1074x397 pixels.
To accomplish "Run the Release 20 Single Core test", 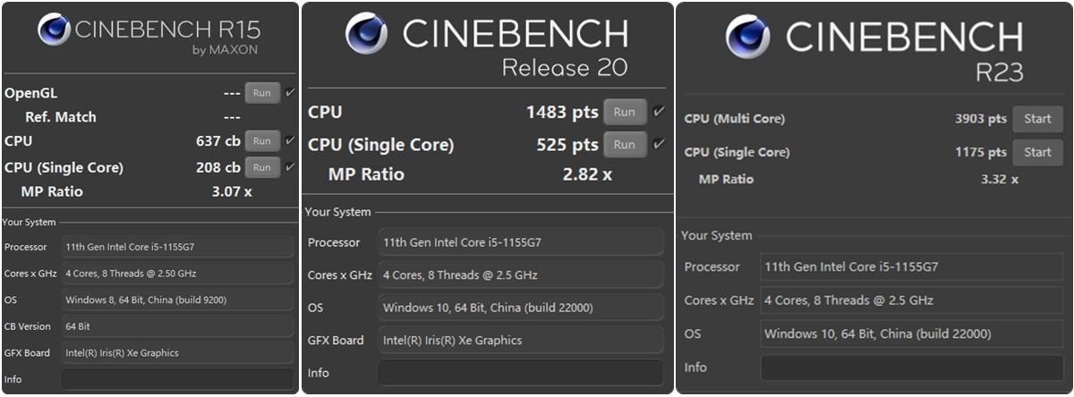I will 625,145.
